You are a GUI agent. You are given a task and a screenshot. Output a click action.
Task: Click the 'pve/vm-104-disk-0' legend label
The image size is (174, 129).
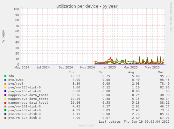(x=24, y=118)
